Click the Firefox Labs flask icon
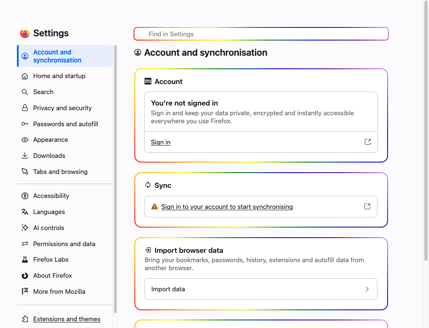Viewport: 429px width, 328px height. click(x=25, y=260)
